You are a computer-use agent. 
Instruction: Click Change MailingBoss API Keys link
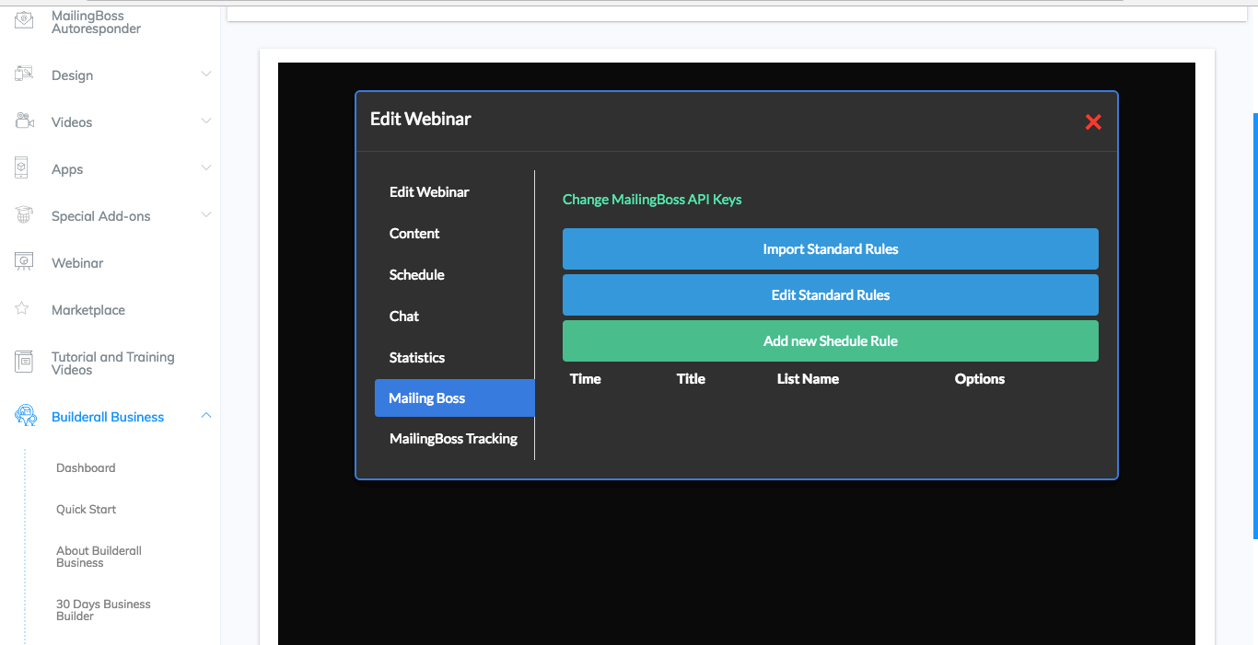[x=652, y=199]
